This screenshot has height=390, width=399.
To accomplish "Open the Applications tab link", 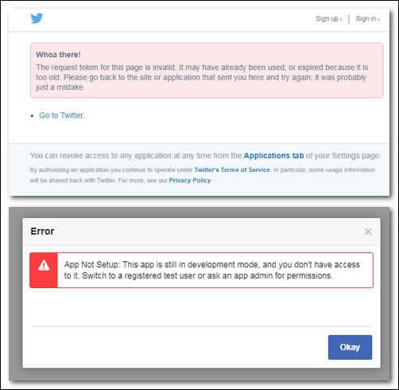I will click(x=273, y=155).
